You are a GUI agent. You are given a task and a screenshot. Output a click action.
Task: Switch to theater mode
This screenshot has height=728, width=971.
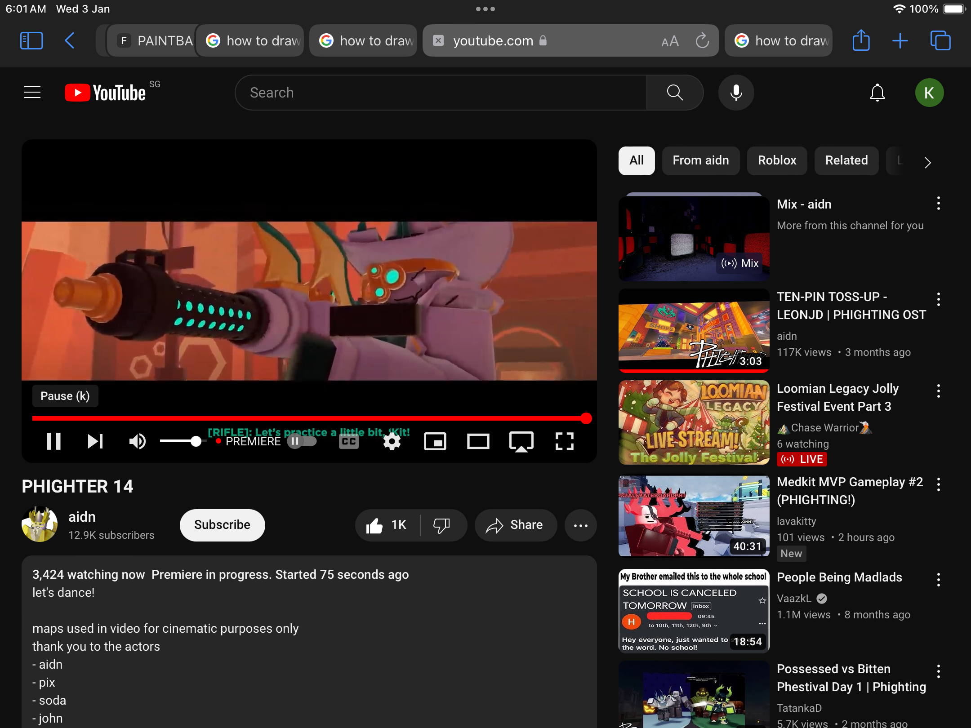click(478, 441)
